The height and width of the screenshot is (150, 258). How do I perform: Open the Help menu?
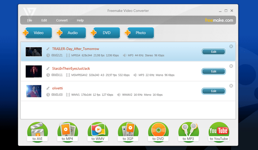pyautogui.click(x=80, y=20)
